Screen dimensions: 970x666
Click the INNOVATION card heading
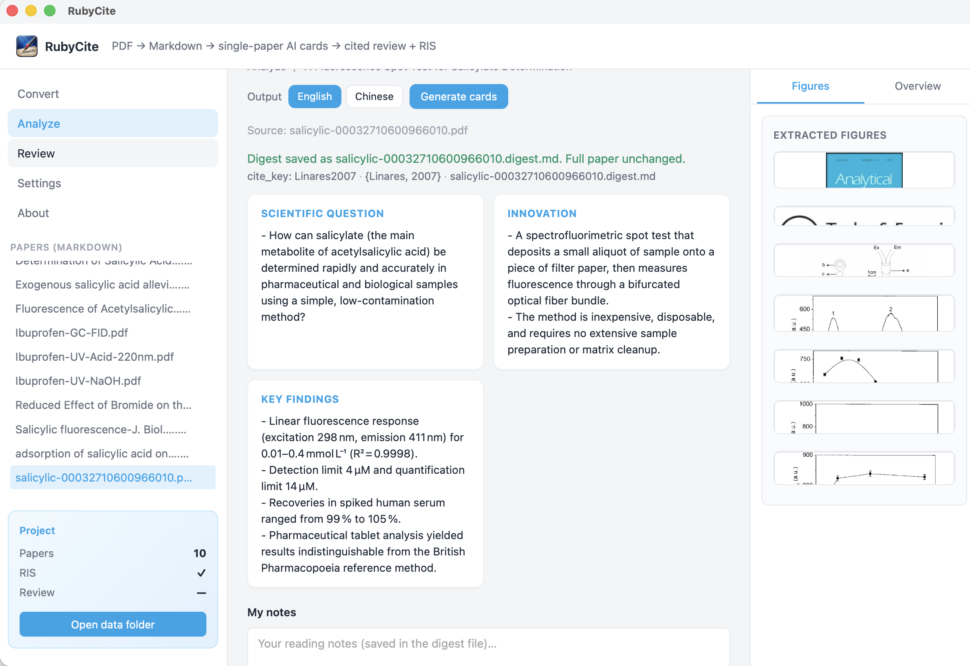[542, 213]
